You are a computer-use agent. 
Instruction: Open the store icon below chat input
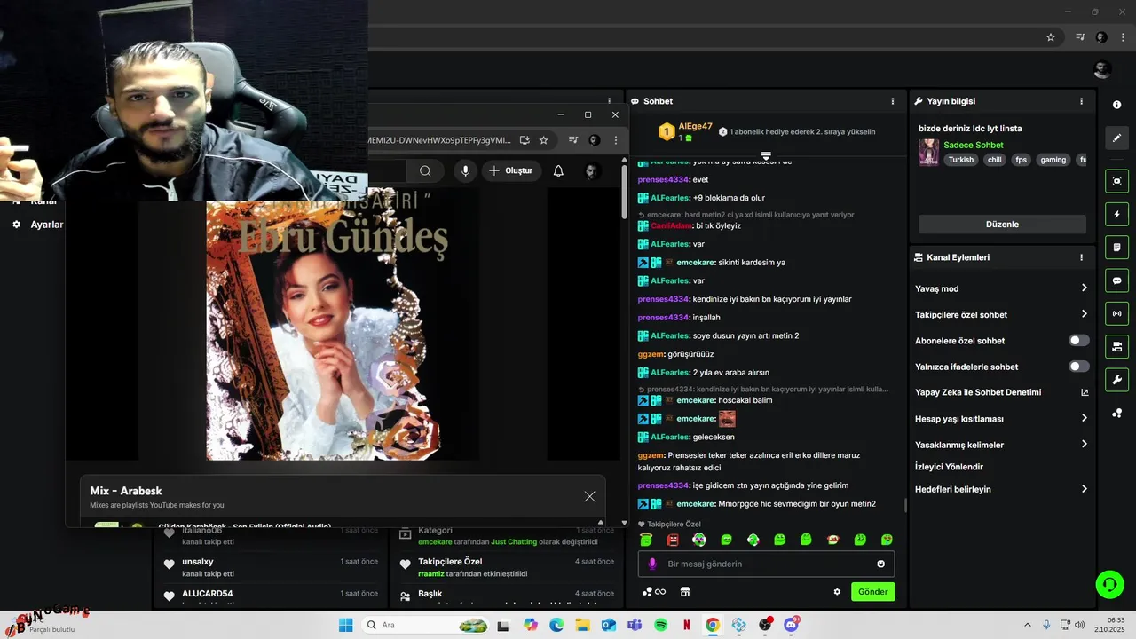[685, 592]
